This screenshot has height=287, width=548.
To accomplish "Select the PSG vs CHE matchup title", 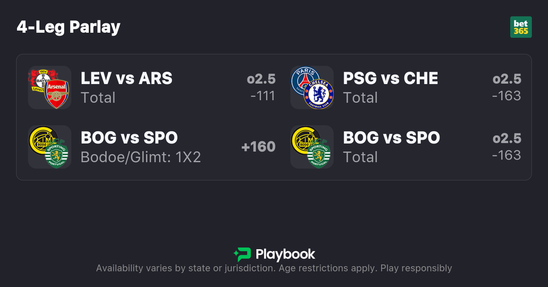I will tap(391, 79).
